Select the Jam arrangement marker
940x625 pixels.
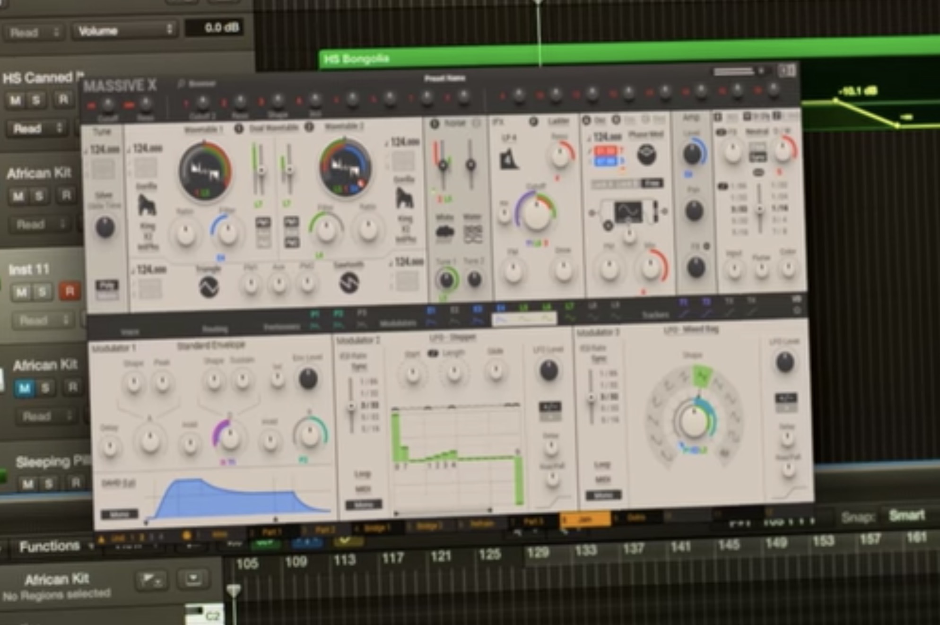[585, 520]
